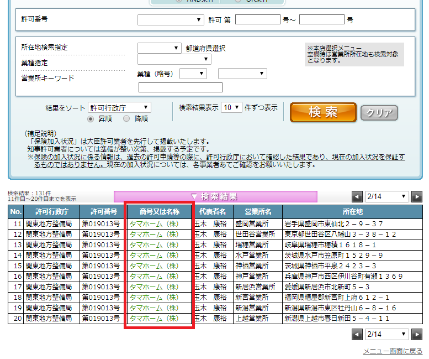Click the 許可番号 end number field
Image resolution: width=429 pixels, height=359 pixels.
click(x=322, y=19)
